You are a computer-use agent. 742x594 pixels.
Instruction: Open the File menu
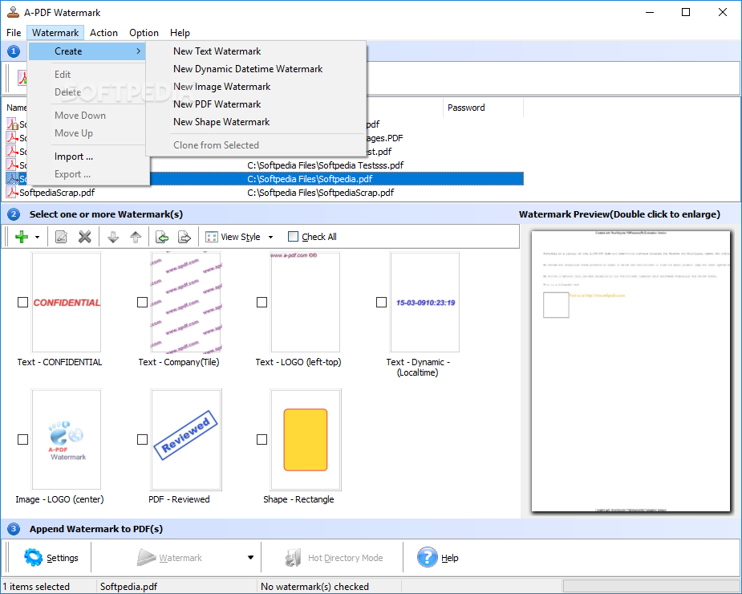pyautogui.click(x=14, y=33)
